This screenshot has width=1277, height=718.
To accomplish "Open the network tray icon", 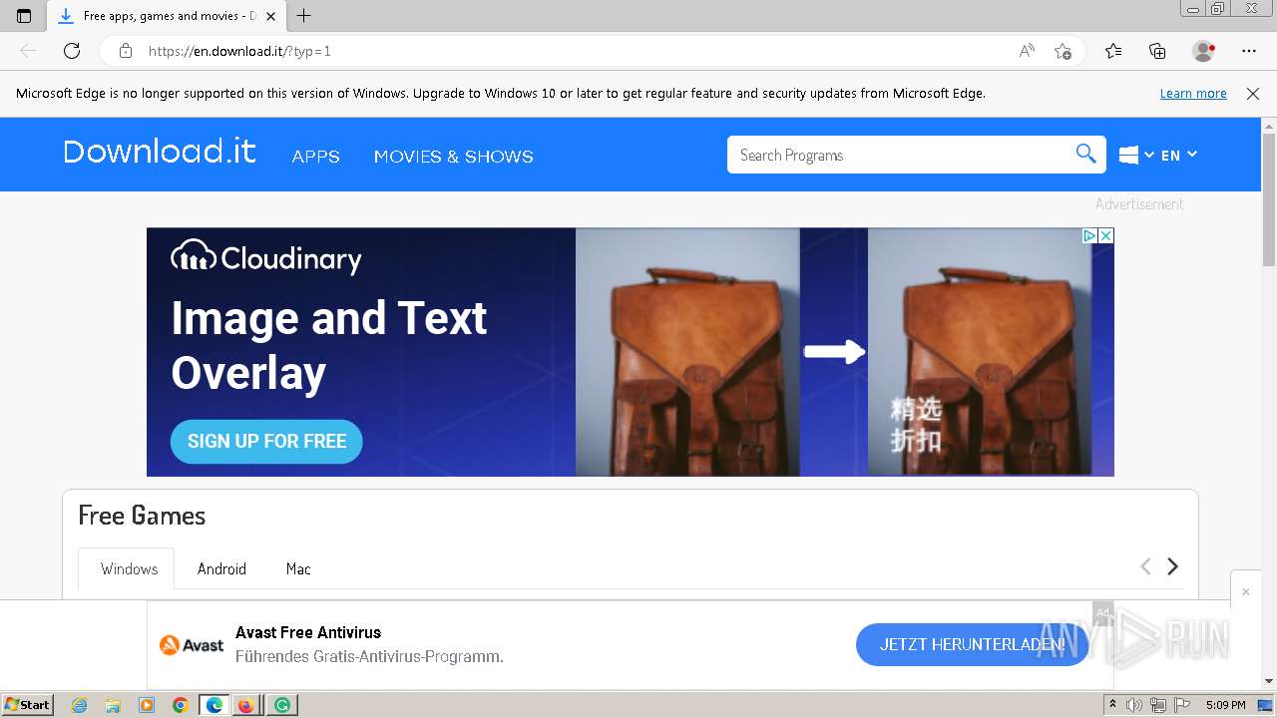I will tap(1158, 705).
